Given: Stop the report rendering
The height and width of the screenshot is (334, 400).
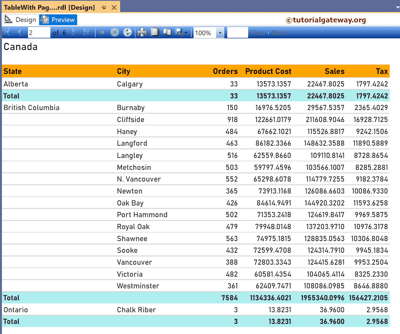Looking at the screenshot, I should point(114,32).
